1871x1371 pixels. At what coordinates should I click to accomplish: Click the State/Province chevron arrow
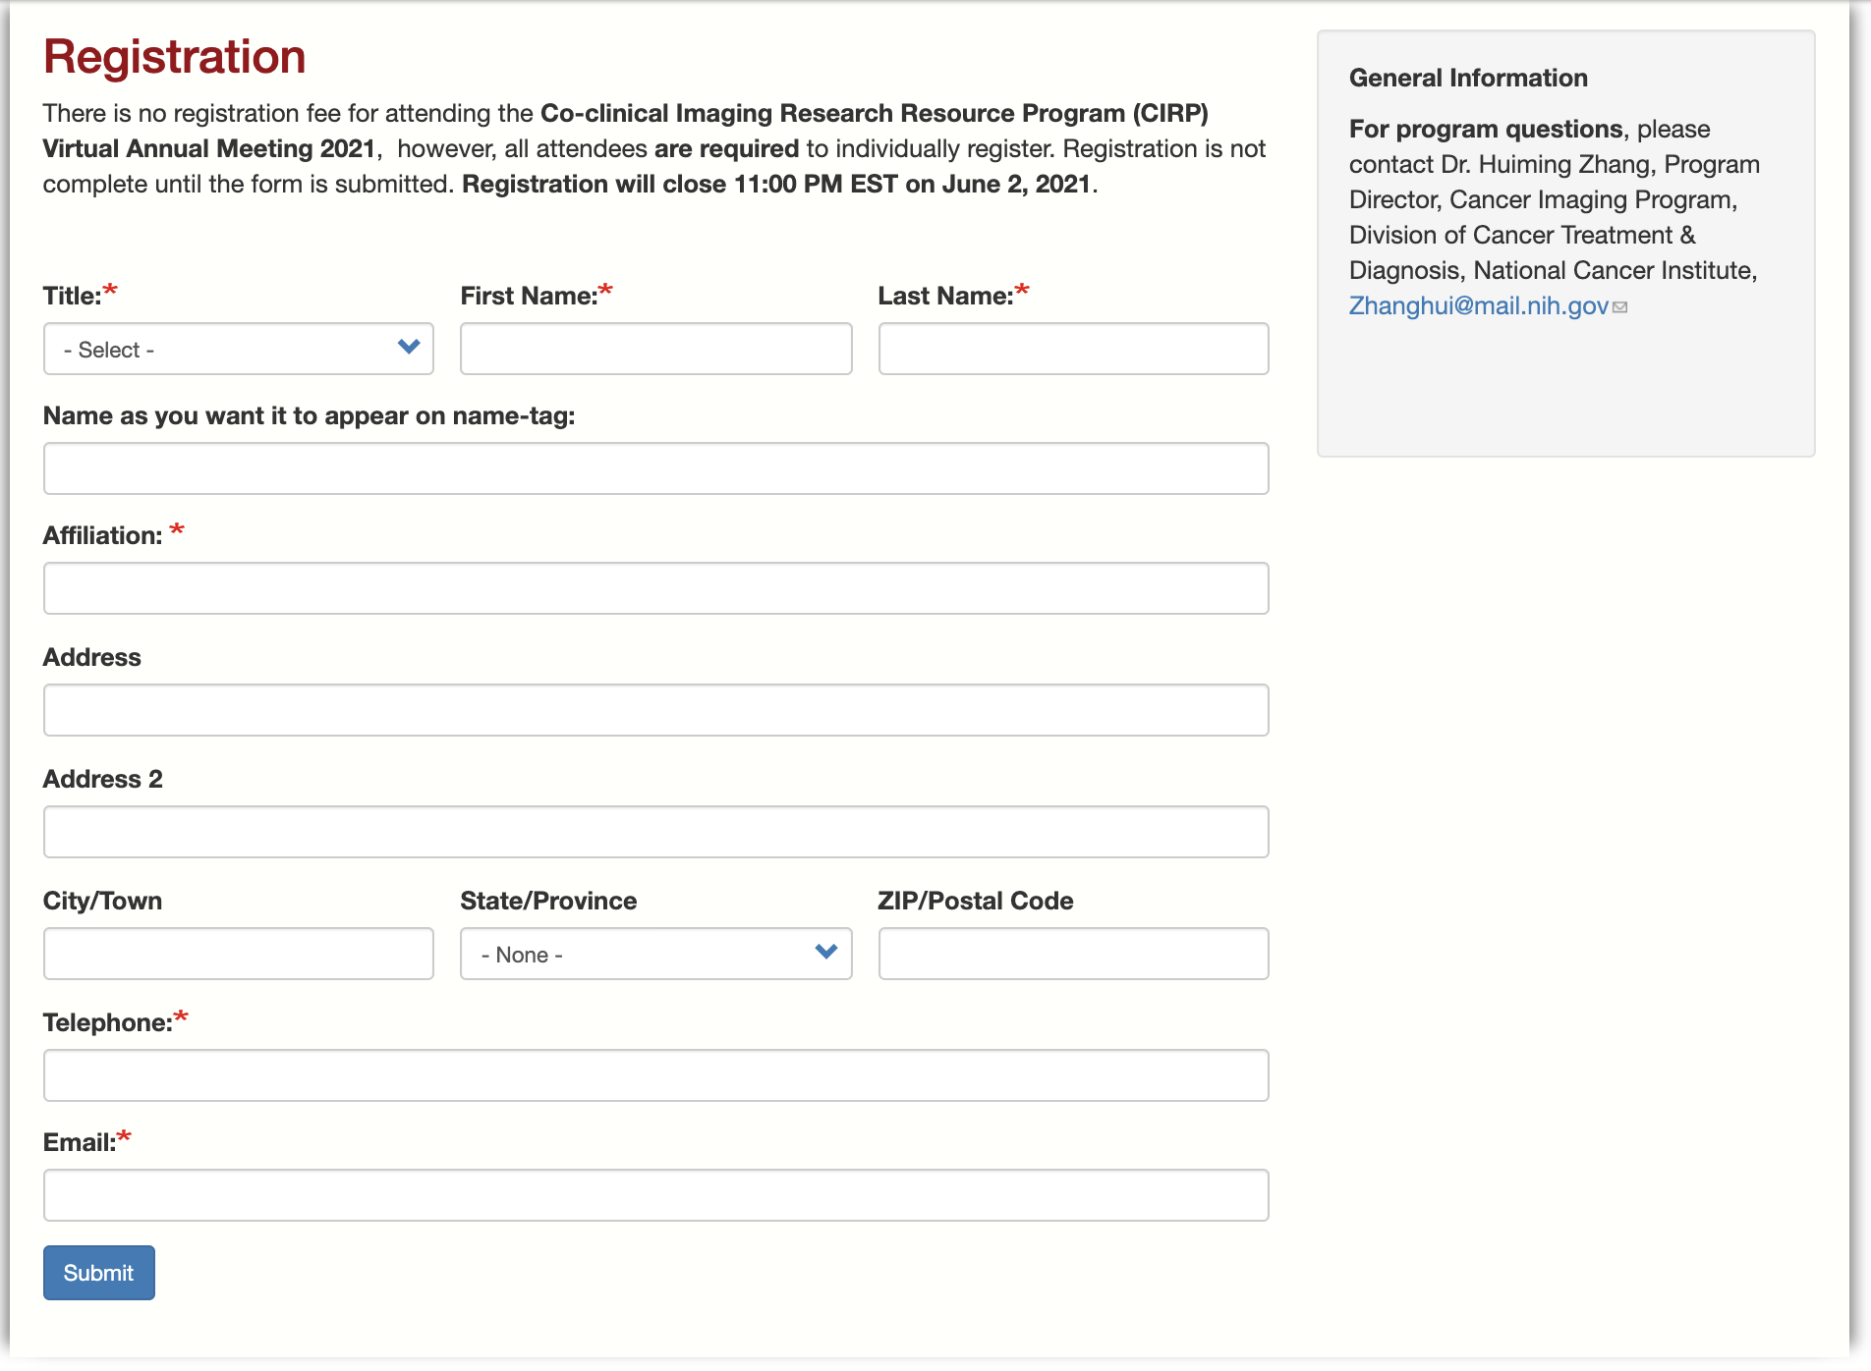[826, 952]
